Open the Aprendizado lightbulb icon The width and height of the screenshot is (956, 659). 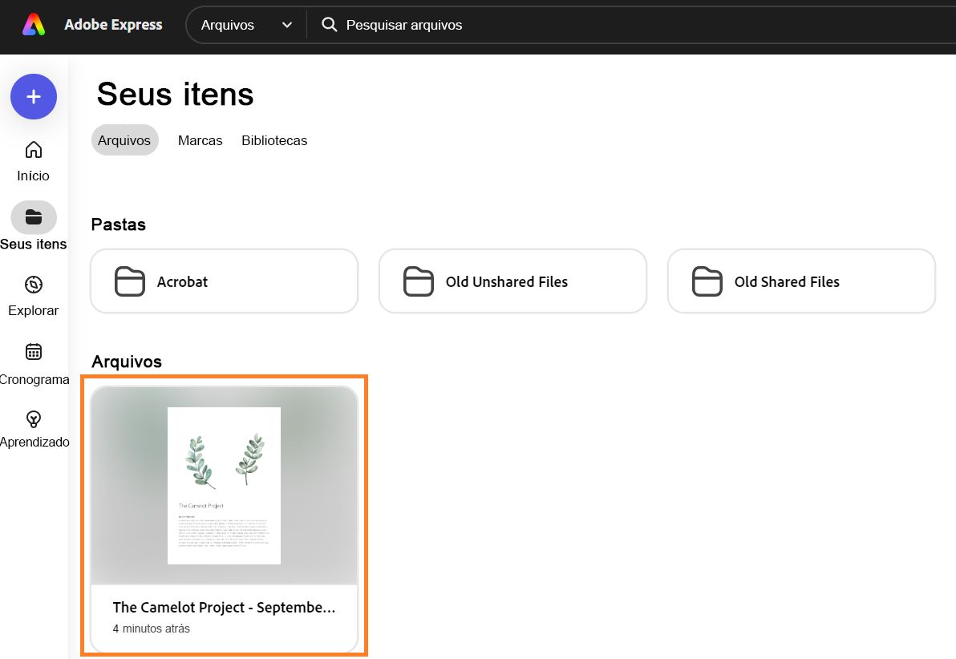pyautogui.click(x=34, y=418)
